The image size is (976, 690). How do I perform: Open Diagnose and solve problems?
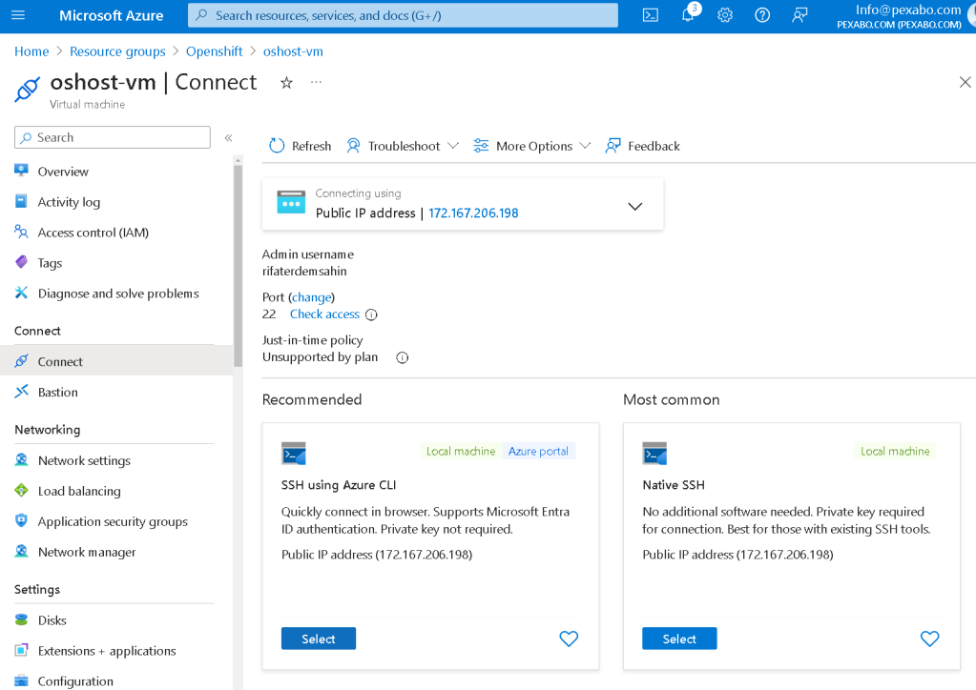116,294
